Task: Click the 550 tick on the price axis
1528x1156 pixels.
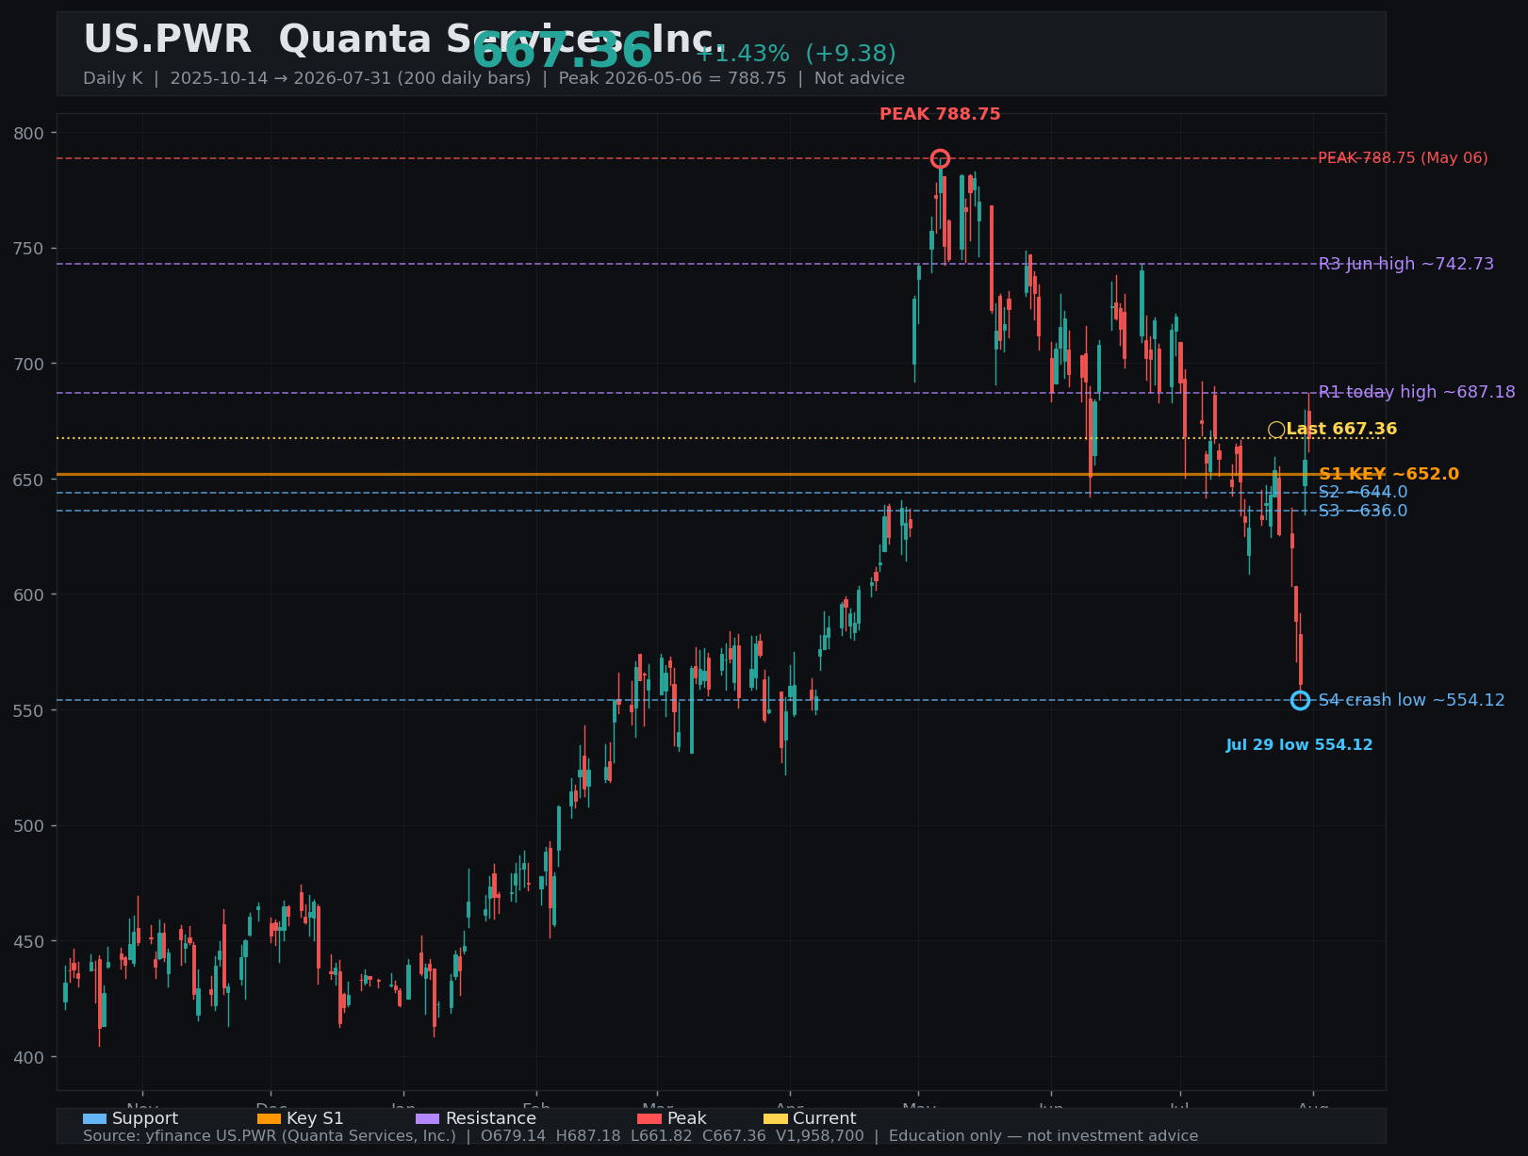Action: click(x=29, y=710)
